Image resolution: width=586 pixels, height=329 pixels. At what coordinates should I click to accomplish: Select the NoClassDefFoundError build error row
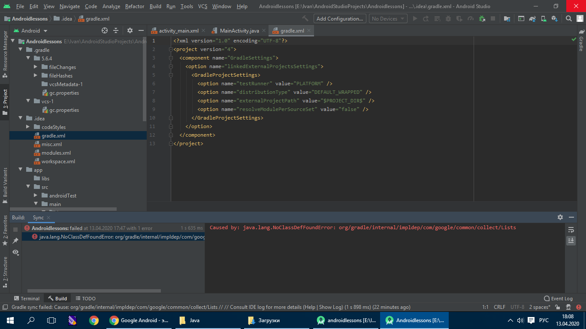pyautogui.click(x=114, y=236)
